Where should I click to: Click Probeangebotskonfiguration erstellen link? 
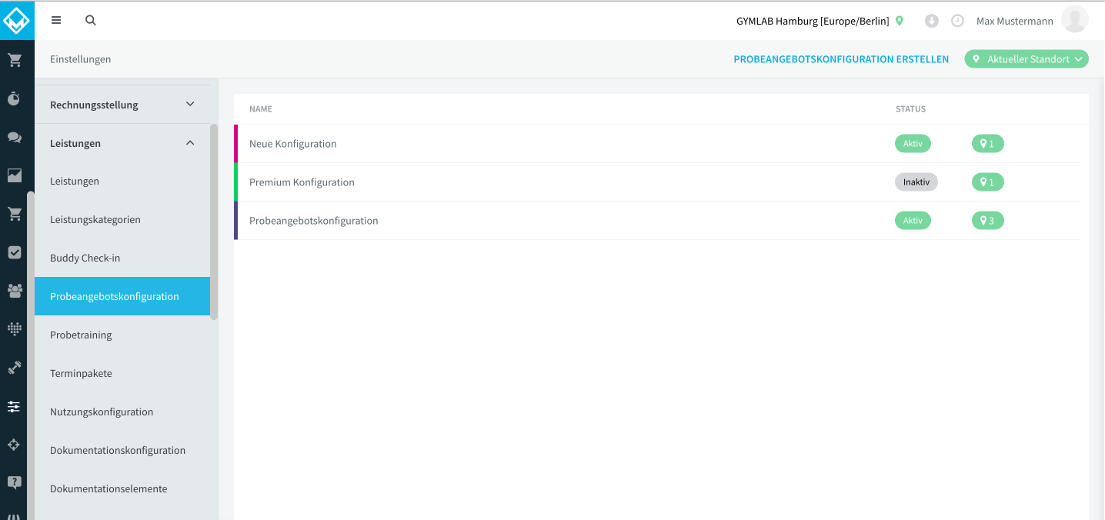[841, 59]
